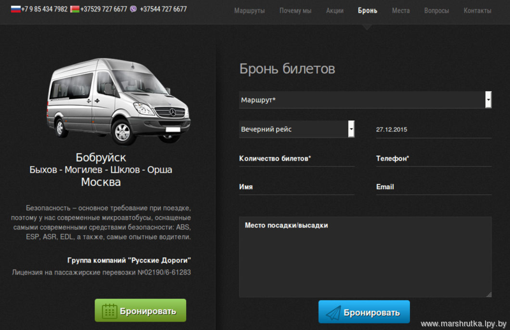The height and width of the screenshot is (330, 510).
Task: Click the Москва destination text
Action: click(101, 182)
